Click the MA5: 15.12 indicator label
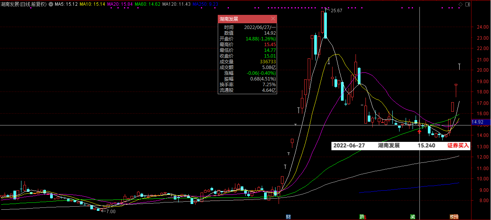491x220 pixels. [66, 4]
